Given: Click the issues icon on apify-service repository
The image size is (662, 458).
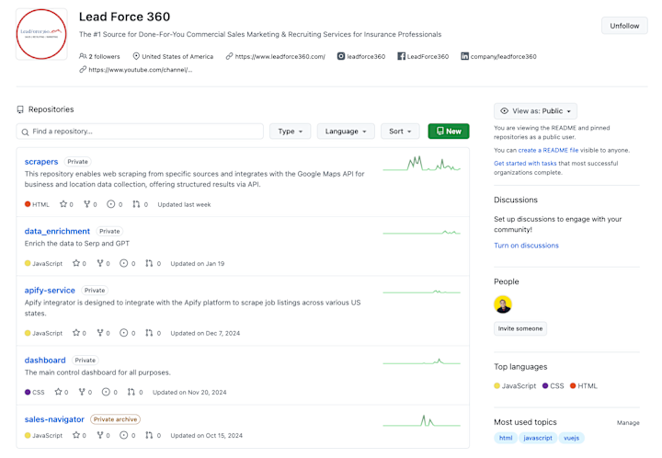Looking at the screenshot, I should [124, 333].
